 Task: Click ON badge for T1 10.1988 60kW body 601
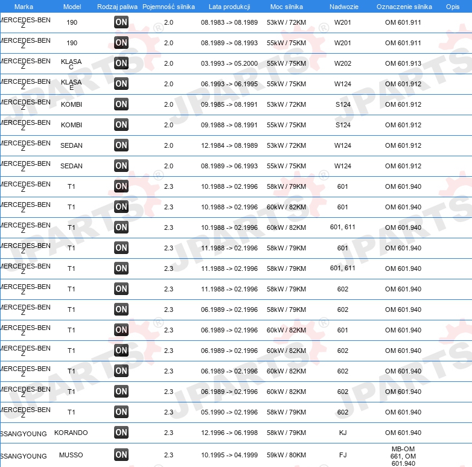(121, 207)
